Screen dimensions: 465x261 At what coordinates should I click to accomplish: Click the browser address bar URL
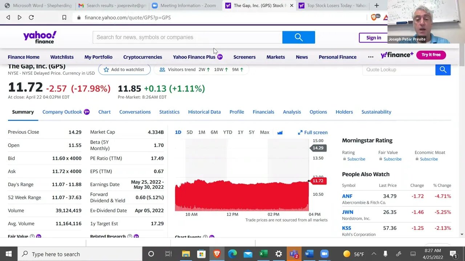[x=128, y=17]
